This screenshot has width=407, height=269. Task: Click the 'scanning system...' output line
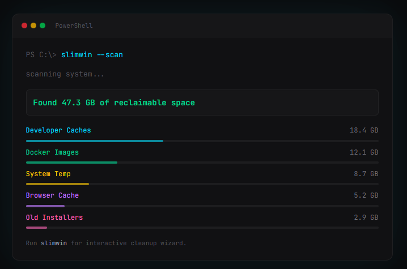[65, 74]
